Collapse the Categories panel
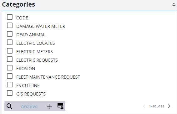The width and height of the screenshot is (177, 114). click(x=174, y=4)
